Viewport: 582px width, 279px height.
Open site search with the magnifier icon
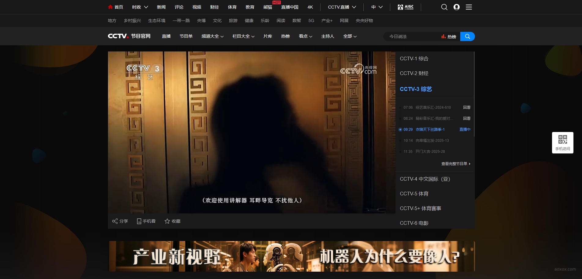[x=444, y=7]
